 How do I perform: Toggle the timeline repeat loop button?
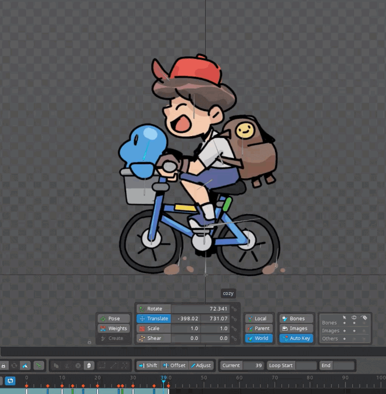tap(10, 381)
